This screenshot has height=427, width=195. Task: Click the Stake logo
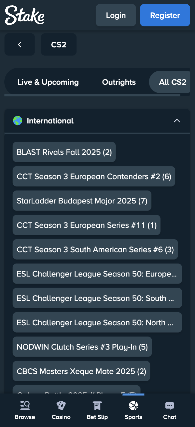[24, 15]
